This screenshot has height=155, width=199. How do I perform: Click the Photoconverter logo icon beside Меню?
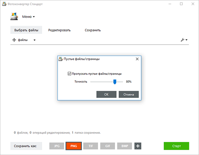(x=14, y=16)
